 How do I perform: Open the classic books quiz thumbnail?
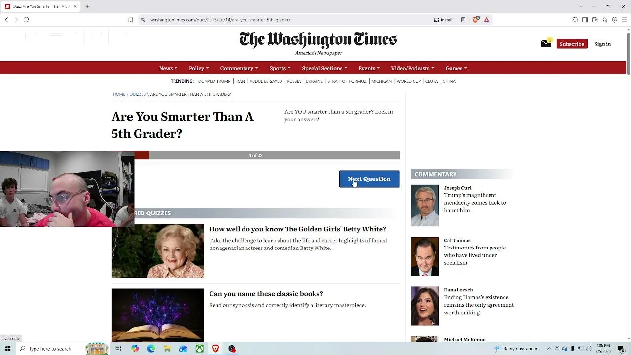pyautogui.click(x=158, y=315)
